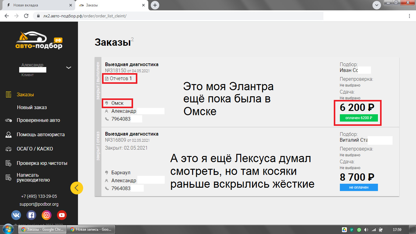The width and height of the screenshot is (416, 234).
Task: Open the Windows Start button
Action: 8,229
